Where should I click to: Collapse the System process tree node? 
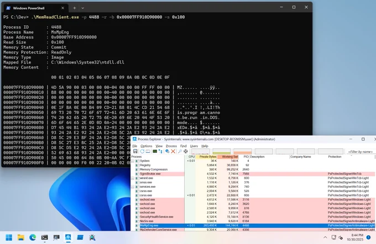tap(134, 161)
